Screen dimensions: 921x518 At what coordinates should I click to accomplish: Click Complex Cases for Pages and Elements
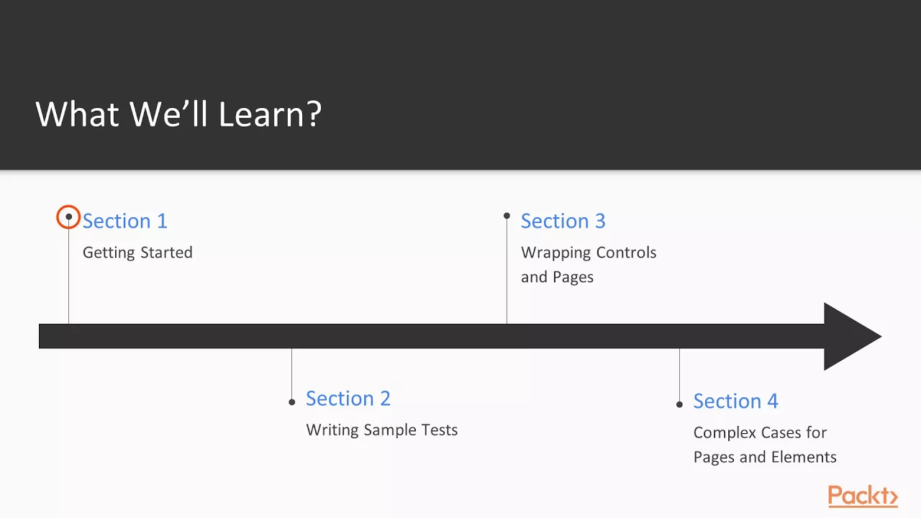(765, 445)
